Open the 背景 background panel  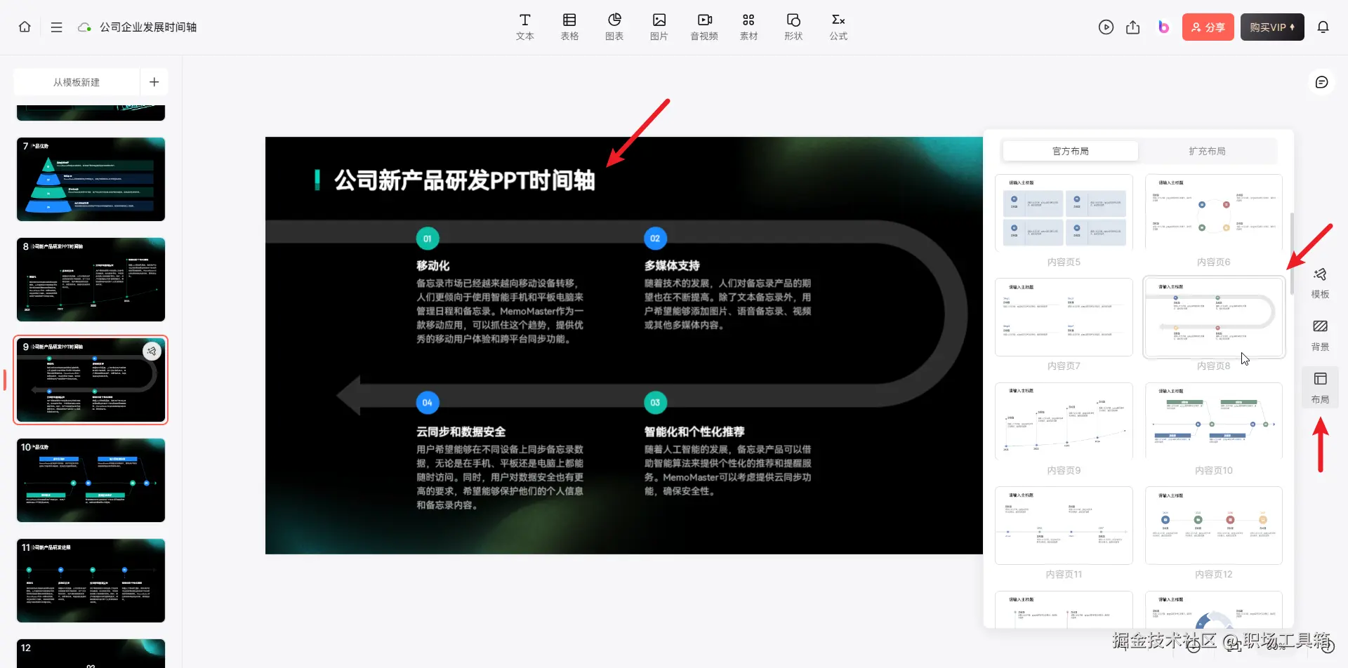point(1320,335)
